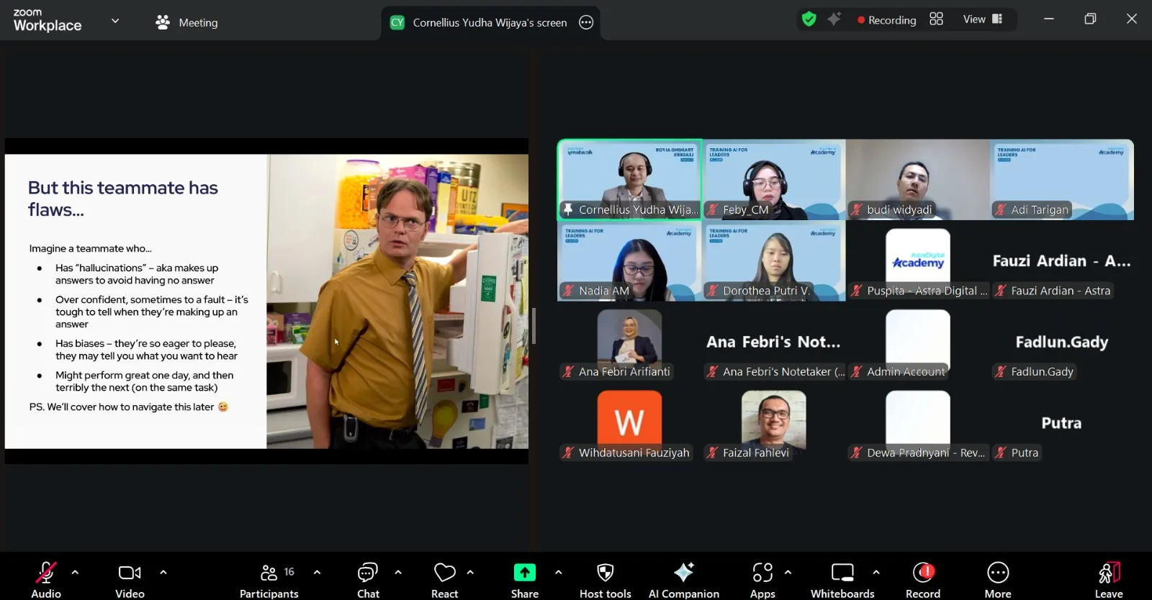Image resolution: width=1152 pixels, height=600 pixels.
Task: Click muted mic icon beside Ana Febri Arifianti
Action: (x=568, y=371)
